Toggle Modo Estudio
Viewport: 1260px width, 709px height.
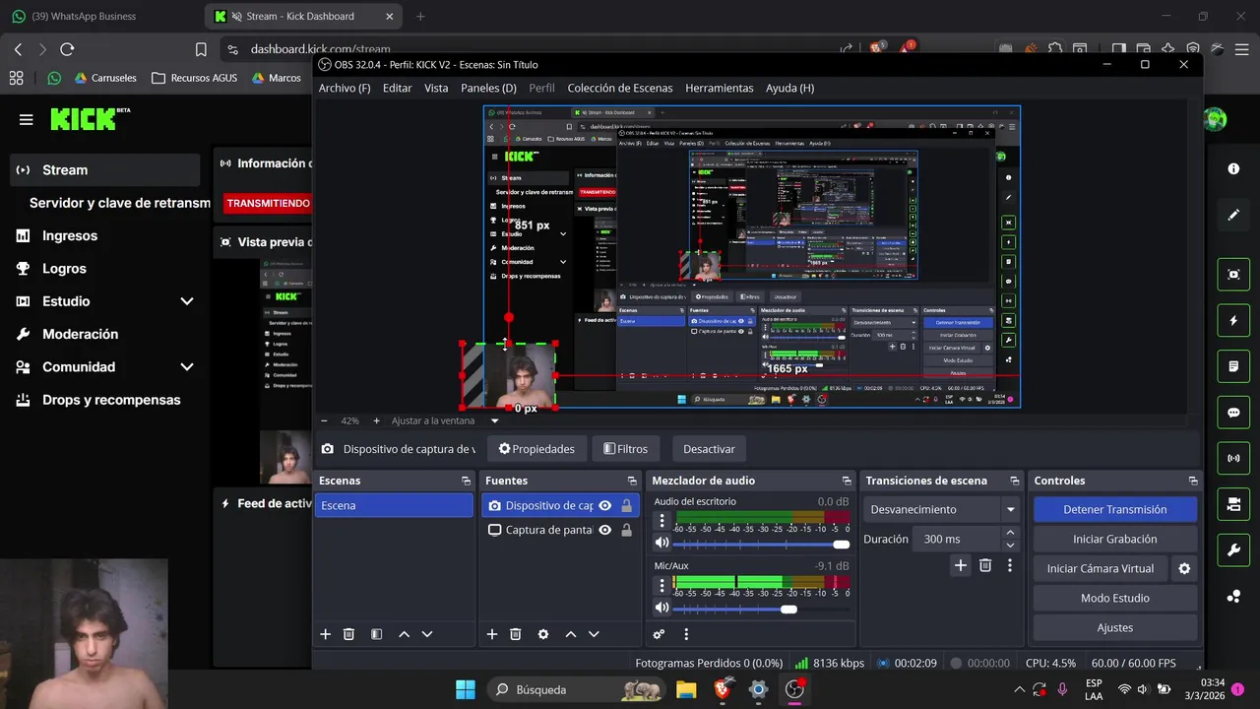[1115, 598]
